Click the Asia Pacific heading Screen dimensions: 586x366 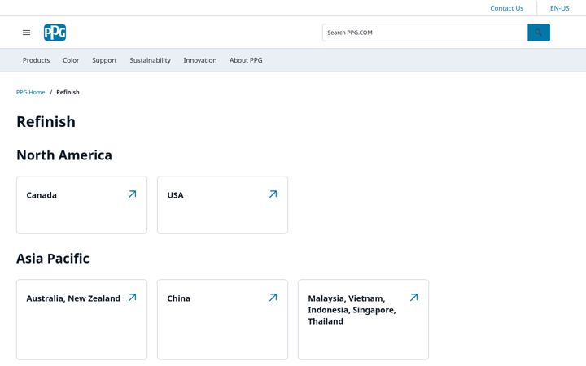(x=53, y=259)
